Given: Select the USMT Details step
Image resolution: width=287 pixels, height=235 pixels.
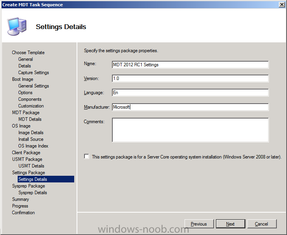Looking at the screenshot, I should (x=31, y=166).
